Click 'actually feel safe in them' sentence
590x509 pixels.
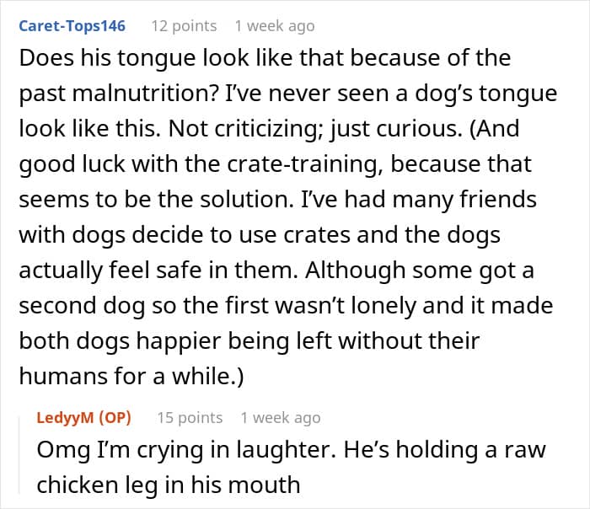click(x=158, y=271)
